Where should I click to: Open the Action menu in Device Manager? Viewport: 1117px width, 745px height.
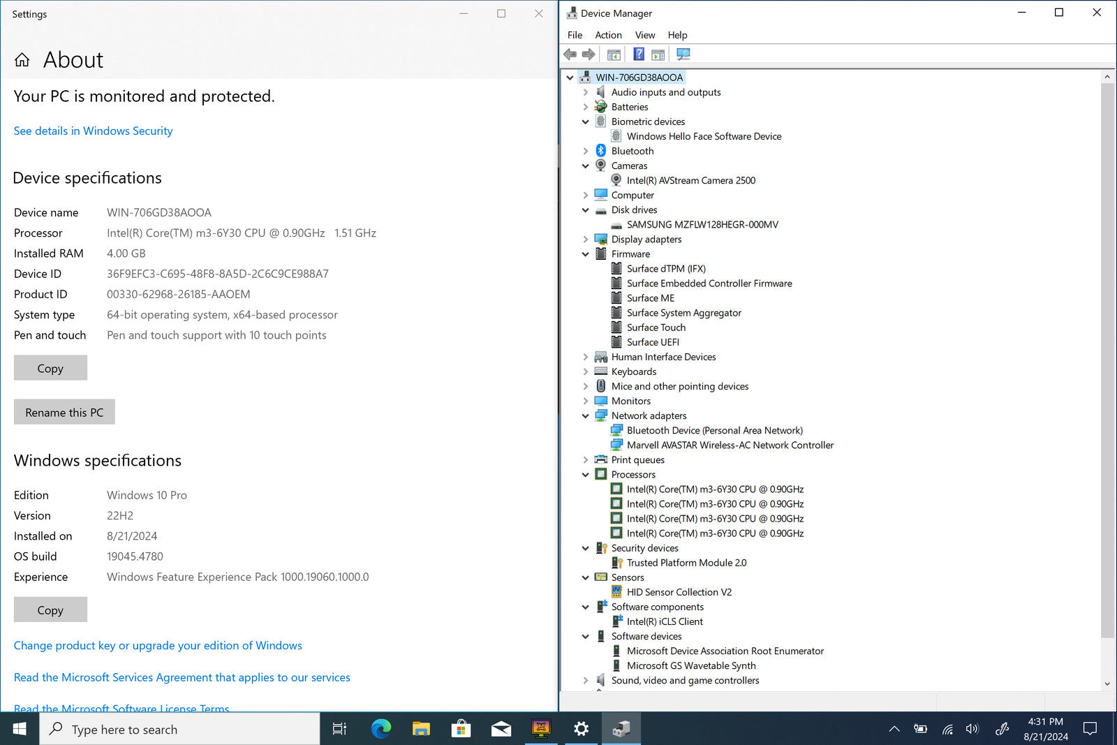(608, 35)
